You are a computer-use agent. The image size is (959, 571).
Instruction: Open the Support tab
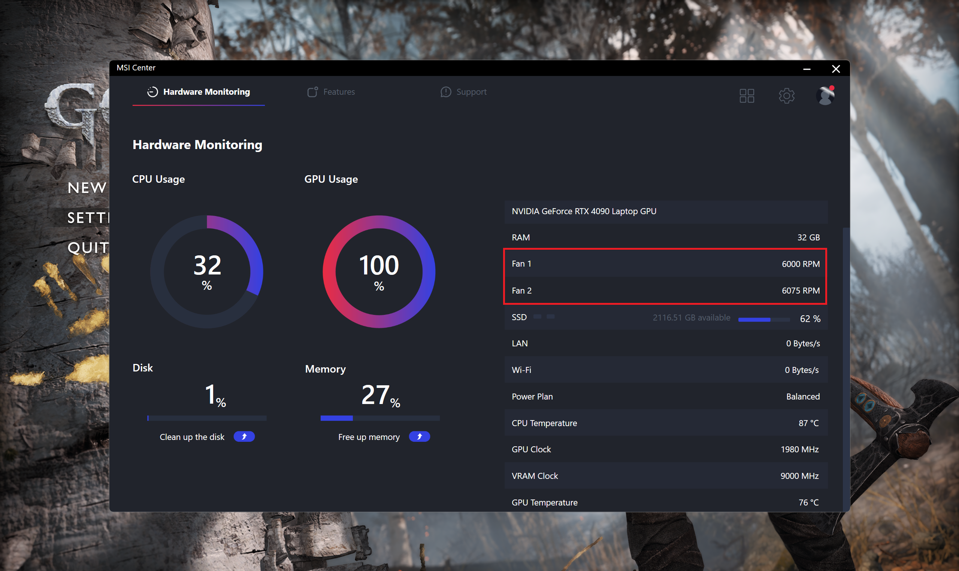(463, 92)
